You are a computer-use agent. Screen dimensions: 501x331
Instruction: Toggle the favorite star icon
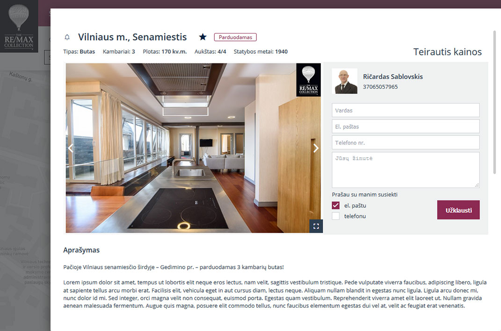[203, 37]
